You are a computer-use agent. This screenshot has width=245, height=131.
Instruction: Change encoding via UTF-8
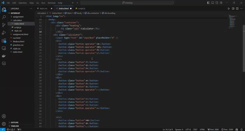[188, 130]
